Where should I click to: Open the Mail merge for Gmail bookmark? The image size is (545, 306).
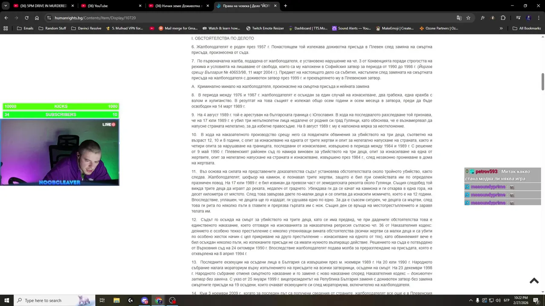point(178,28)
